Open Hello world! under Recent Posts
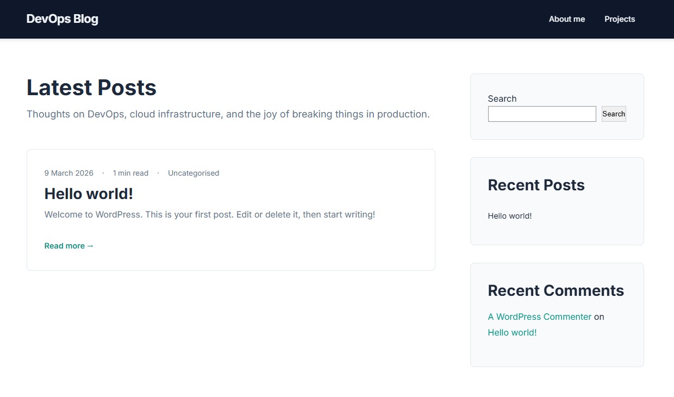 tap(509, 216)
